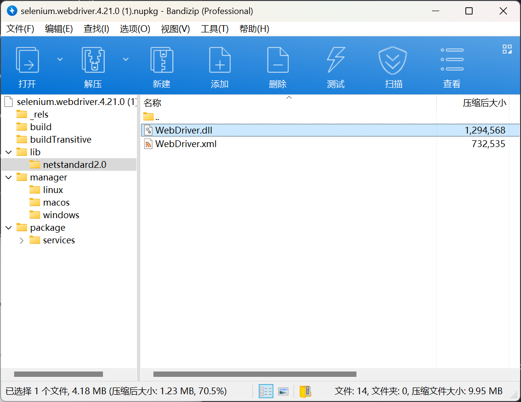
Task: Click the Extract (解压) toolbar icon
Action: click(93, 60)
